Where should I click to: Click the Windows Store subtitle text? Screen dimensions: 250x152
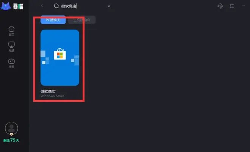point(52,96)
